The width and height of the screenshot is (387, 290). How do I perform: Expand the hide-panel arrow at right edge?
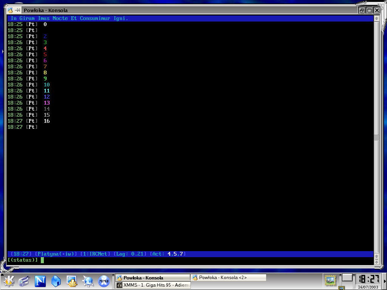pyautogui.click(x=385, y=281)
